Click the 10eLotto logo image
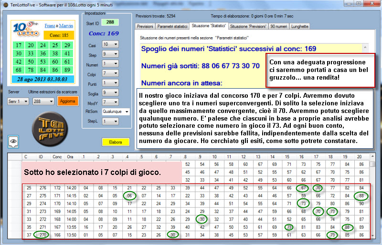 pyautogui.click(x=26, y=29)
